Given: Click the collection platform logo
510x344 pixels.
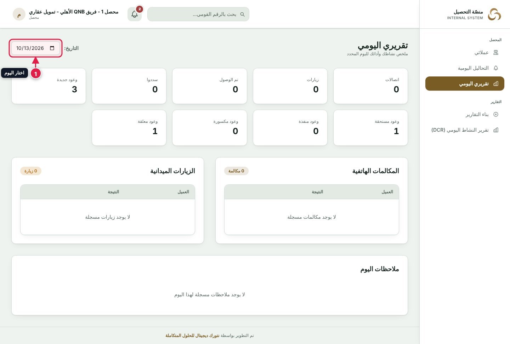Looking at the screenshot, I should point(494,14).
